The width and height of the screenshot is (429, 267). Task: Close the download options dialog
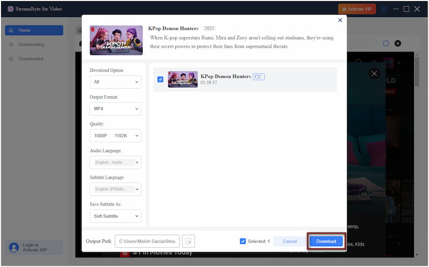340,20
